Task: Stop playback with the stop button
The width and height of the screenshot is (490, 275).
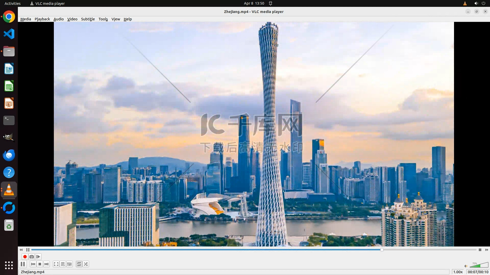Action: (x=40, y=264)
